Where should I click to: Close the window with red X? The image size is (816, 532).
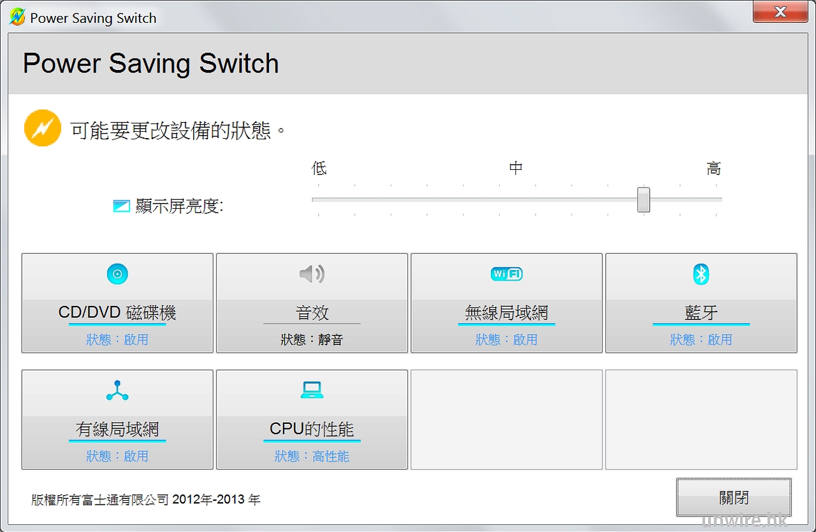(780, 12)
